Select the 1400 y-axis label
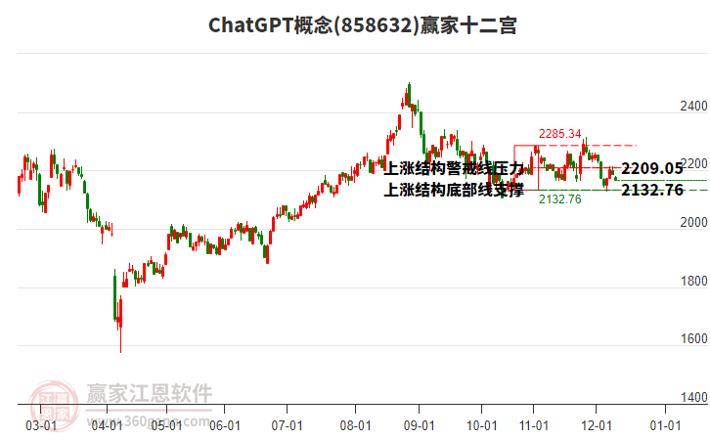Screen dimensions: 710x440 click(x=693, y=397)
